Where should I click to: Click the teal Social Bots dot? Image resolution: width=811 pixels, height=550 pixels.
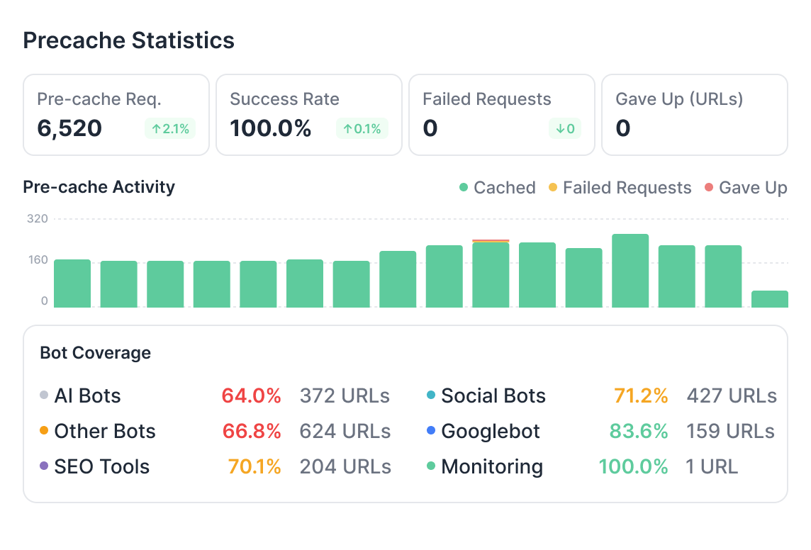click(431, 395)
